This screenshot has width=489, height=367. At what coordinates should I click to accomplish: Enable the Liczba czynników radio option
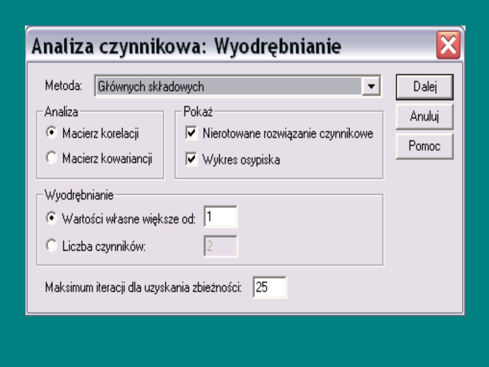tap(52, 246)
